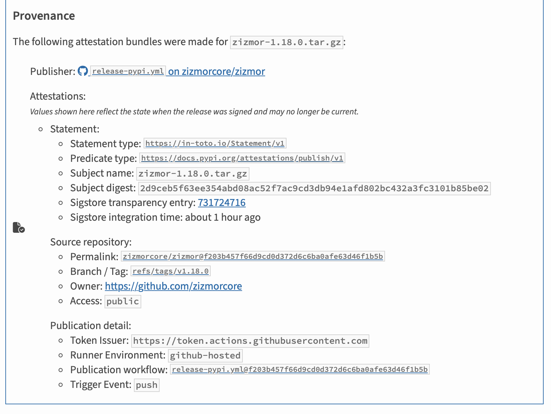
Task: Click the Provenance section heading
Action: pos(44,16)
